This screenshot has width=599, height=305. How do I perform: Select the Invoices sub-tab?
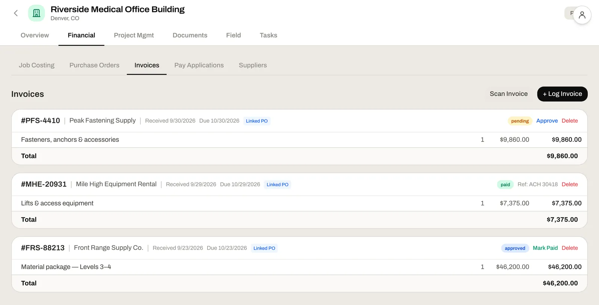coord(147,65)
